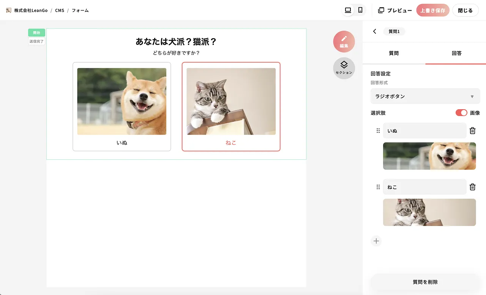Add a new option with plus icon
Screen dimensions: 486x295
point(376,241)
